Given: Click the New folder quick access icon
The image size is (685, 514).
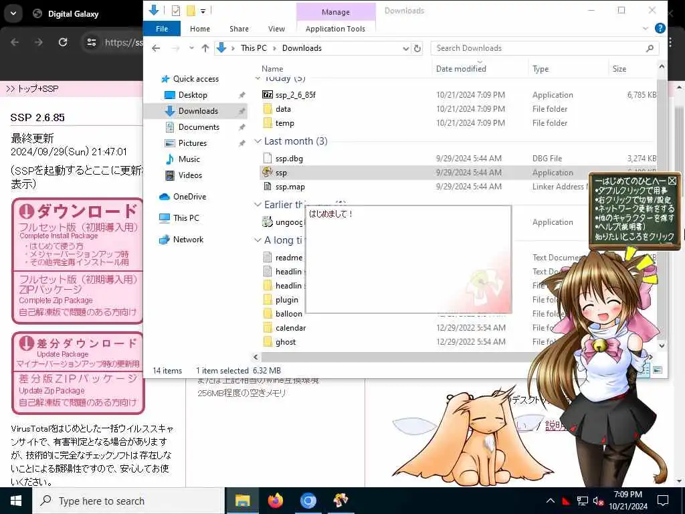Looking at the screenshot, I should [x=191, y=11].
